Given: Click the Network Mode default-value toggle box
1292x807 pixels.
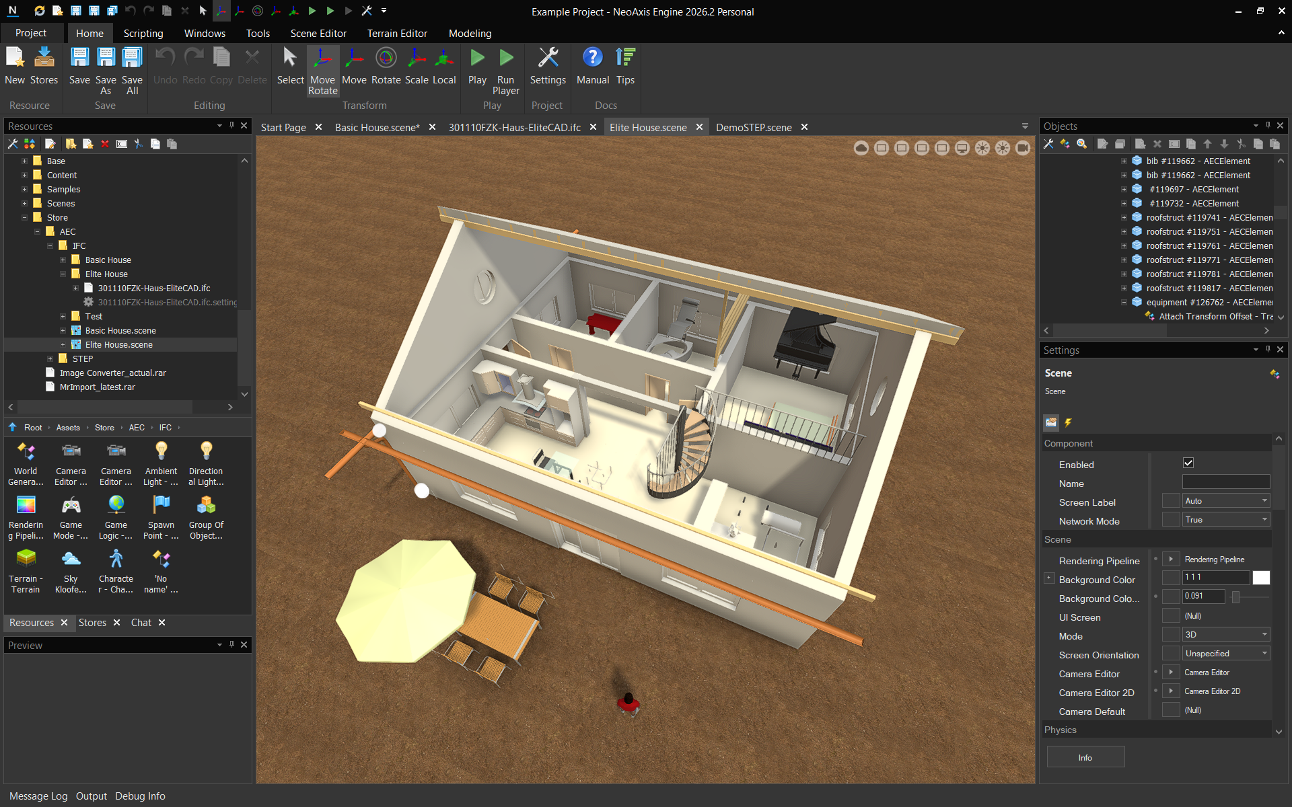Looking at the screenshot, I should 1171,520.
